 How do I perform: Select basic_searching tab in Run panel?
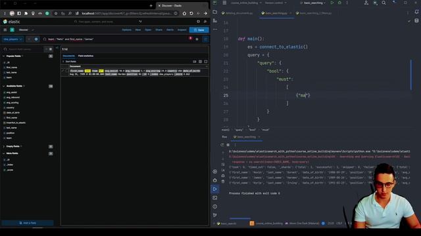coord(246,137)
